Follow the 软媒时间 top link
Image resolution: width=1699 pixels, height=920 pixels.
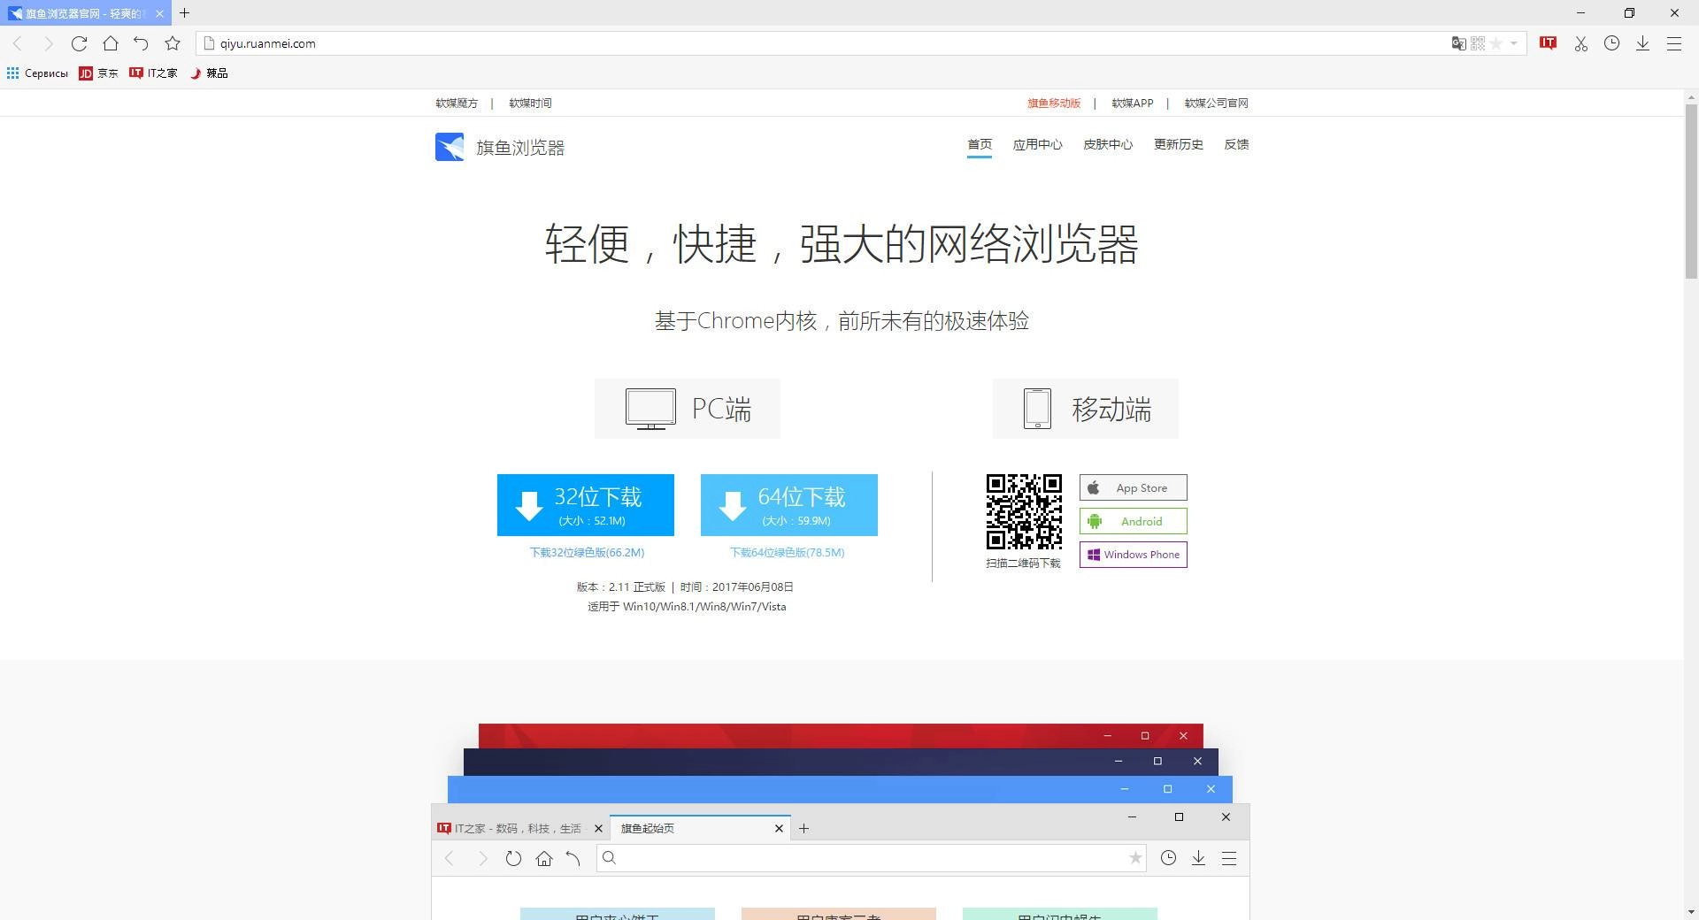530,103
